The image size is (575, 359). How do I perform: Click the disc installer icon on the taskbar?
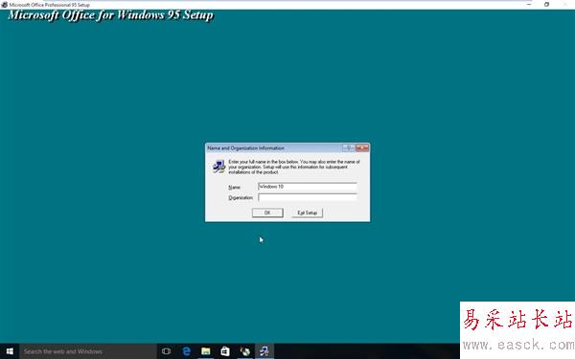(x=244, y=351)
